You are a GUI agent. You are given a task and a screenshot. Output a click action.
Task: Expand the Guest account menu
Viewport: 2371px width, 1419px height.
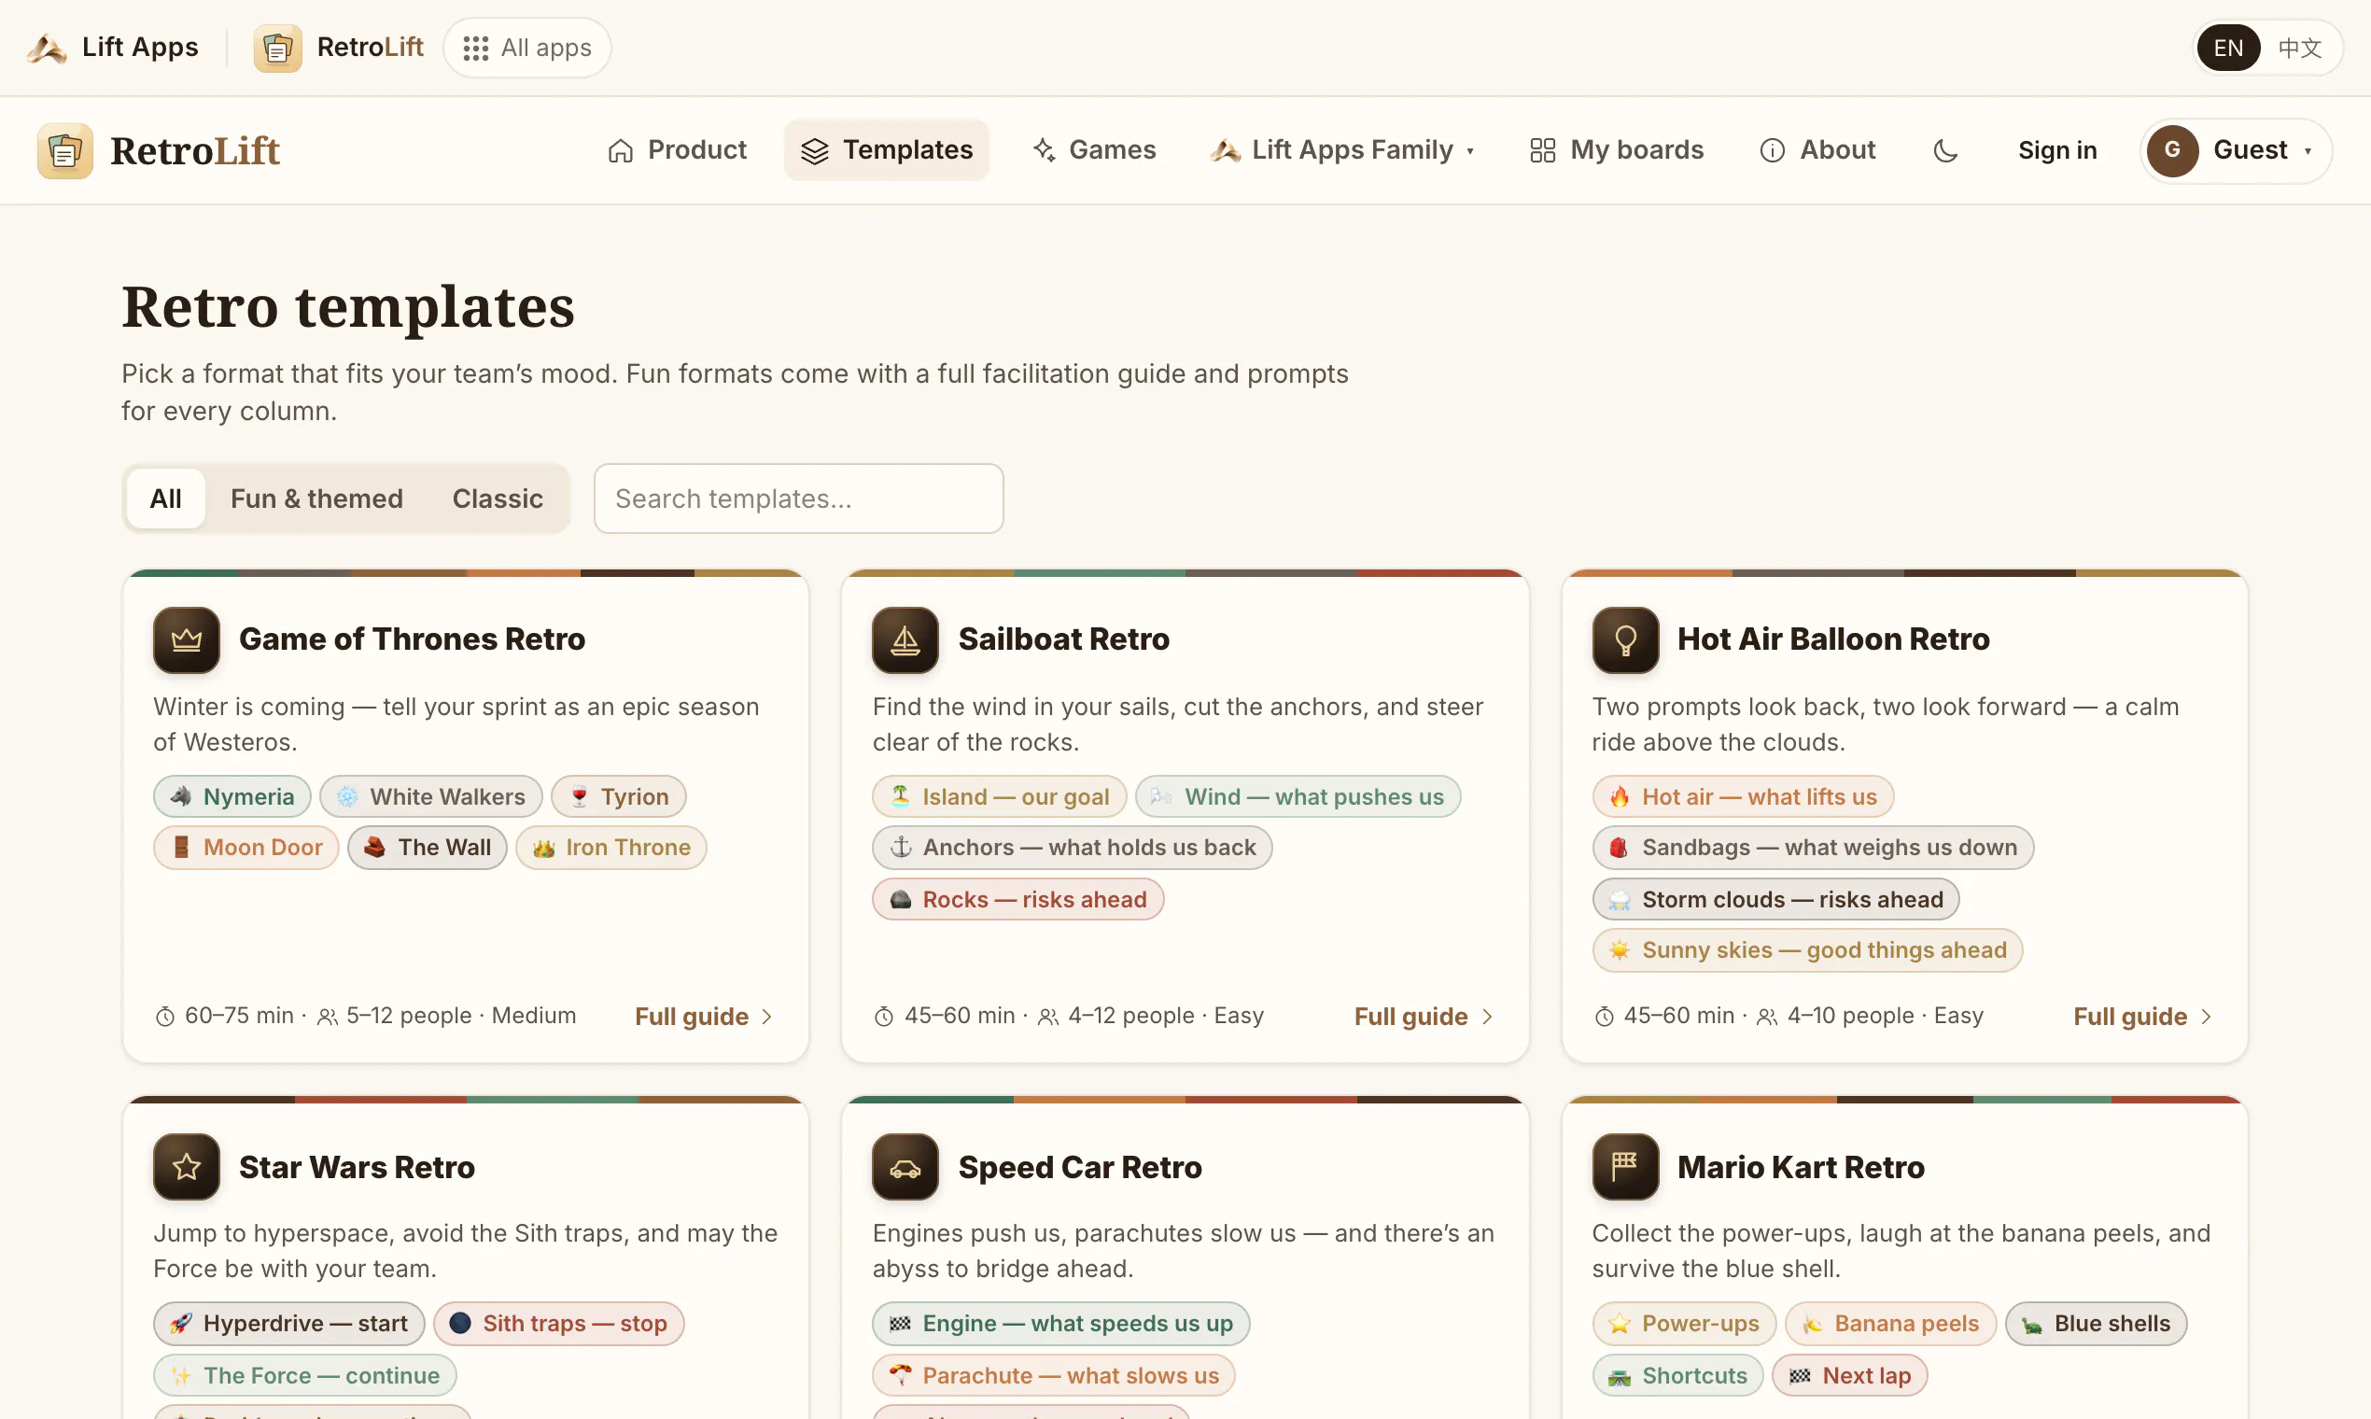tap(2236, 150)
